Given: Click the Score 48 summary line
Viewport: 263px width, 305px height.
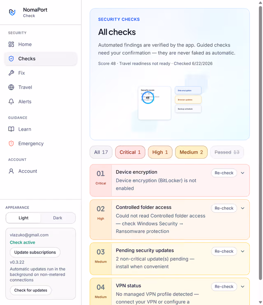Looking at the screenshot, I should 155,63.
